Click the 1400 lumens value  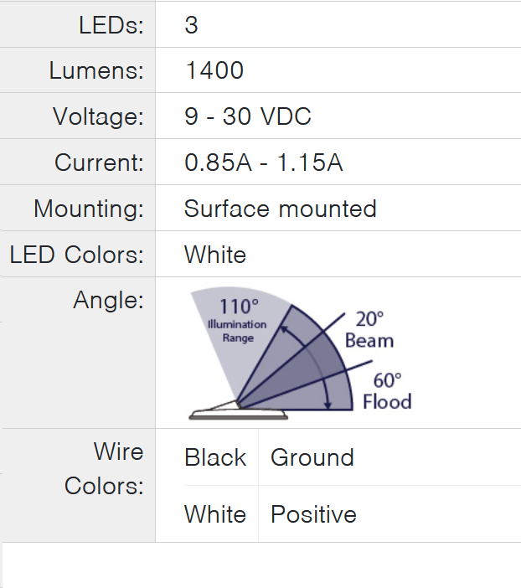point(214,70)
